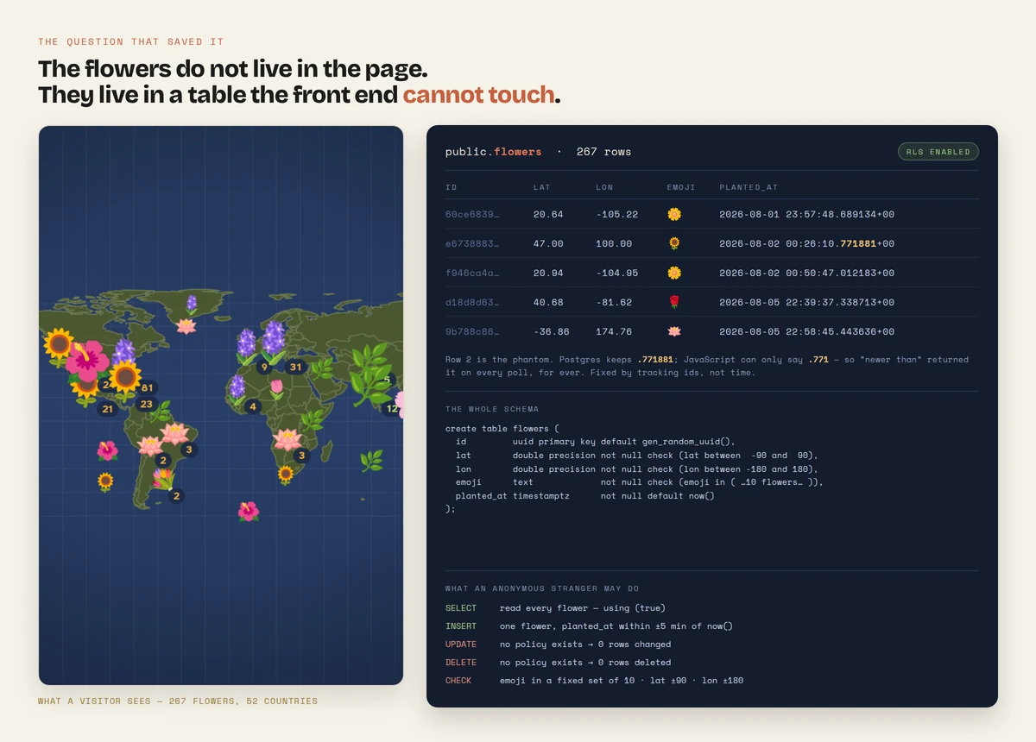Select row id 9b788c86…
This screenshot has width=1036, height=742.
[471, 331]
